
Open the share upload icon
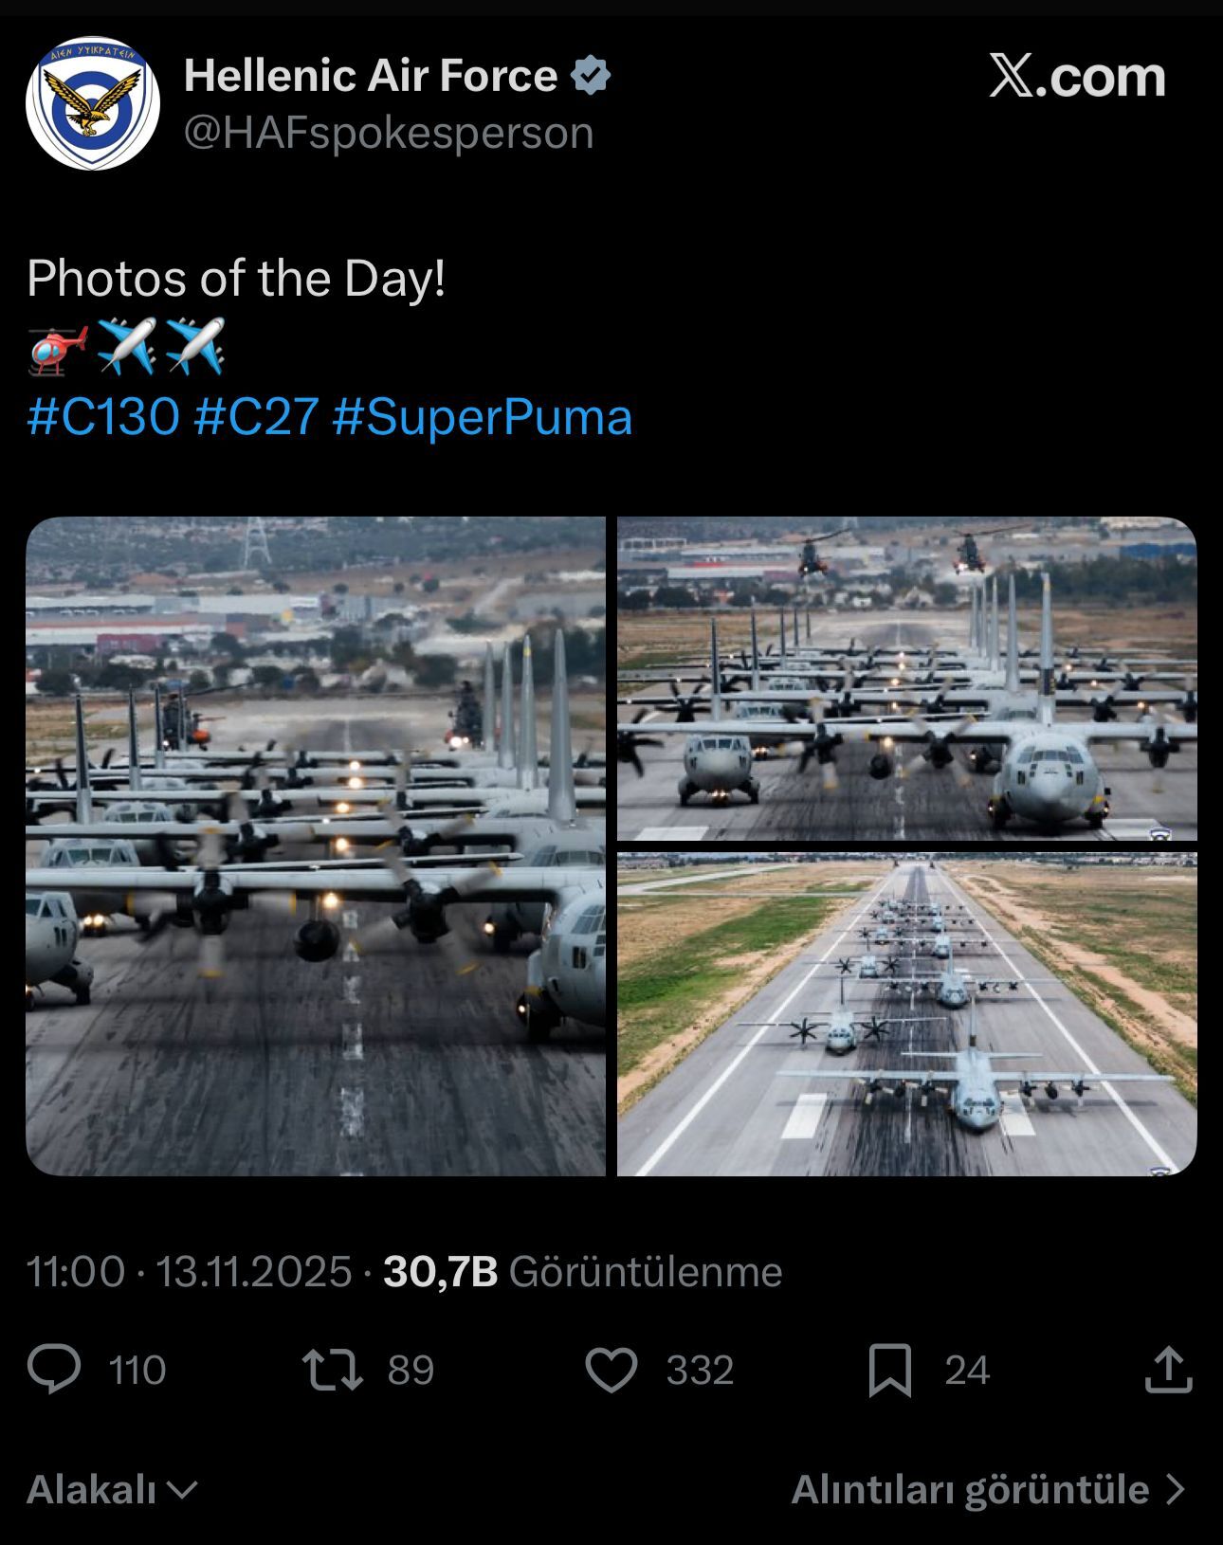[1168, 1370]
